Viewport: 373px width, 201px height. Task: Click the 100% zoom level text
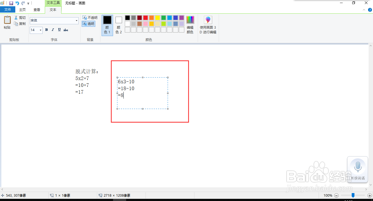[328, 196]
